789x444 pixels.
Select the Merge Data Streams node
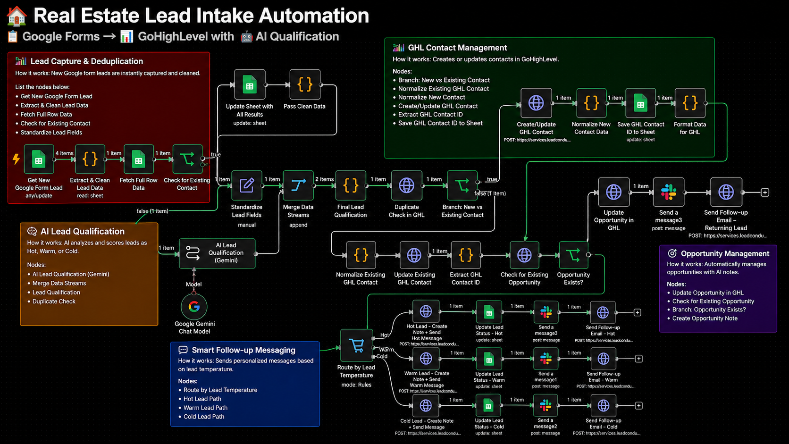pos(298,185)
